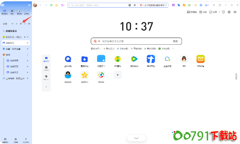This screenshot has width=240, height=144.
Task: Launch the QQ Mail yellow envelope shortcut
Action: pyautogui.click(x=200, y=59)
